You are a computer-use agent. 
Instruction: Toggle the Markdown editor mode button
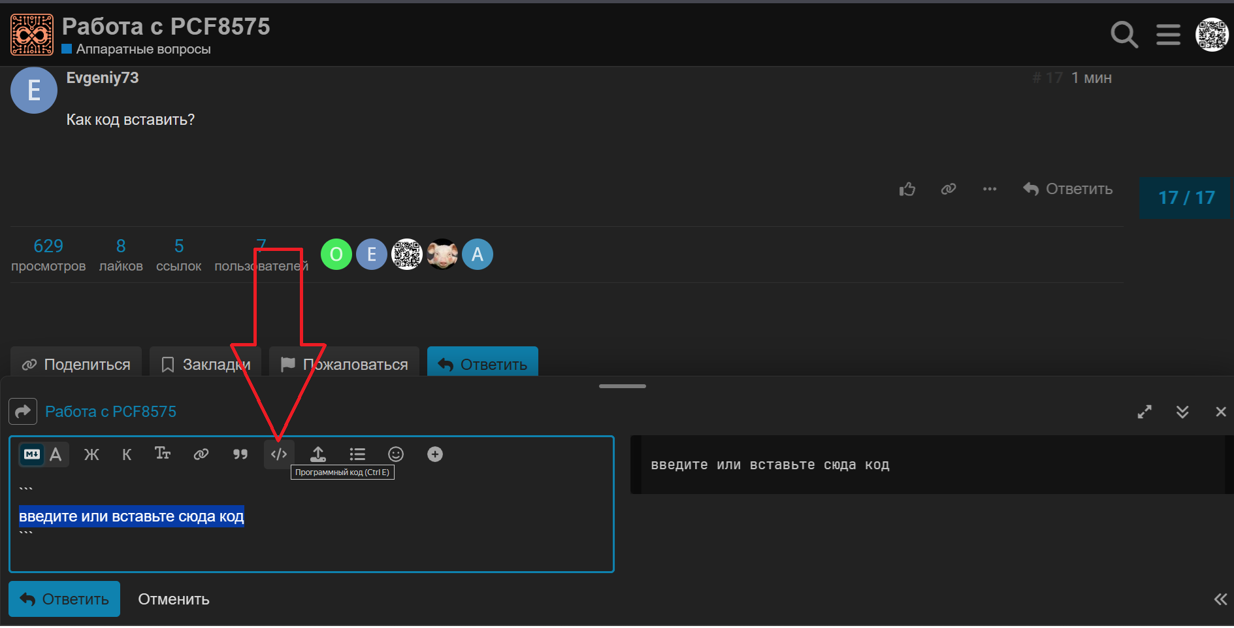[32, 454]
